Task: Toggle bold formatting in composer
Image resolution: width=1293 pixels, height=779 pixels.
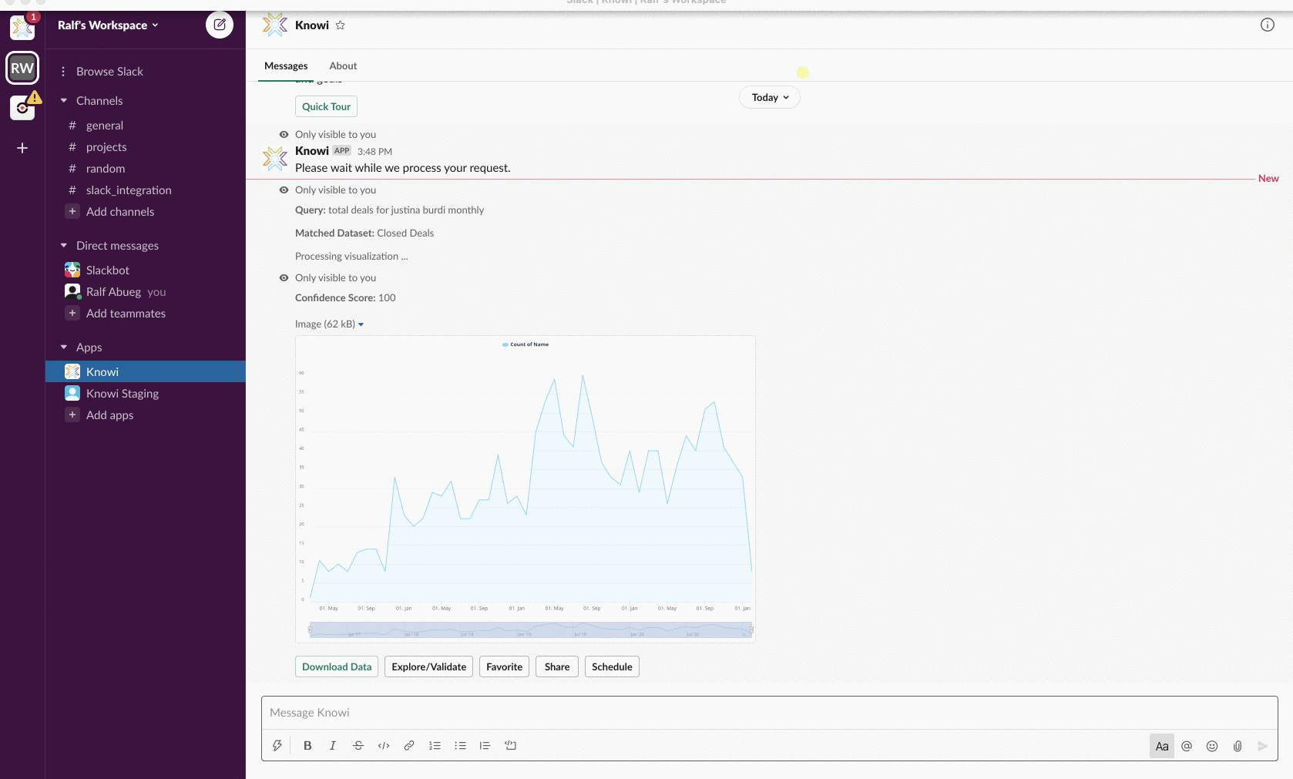Action: point(307,746)
